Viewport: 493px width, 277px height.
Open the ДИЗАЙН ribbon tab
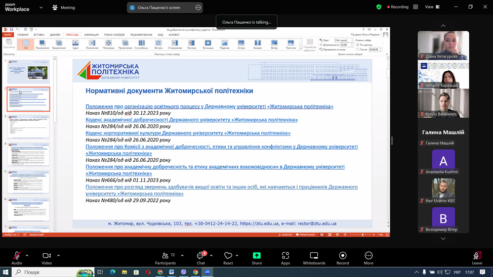point(55,35)
